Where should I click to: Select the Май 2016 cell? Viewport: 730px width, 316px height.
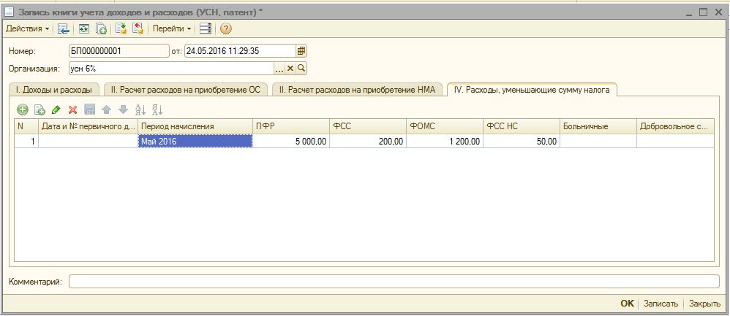click(195, 142)
